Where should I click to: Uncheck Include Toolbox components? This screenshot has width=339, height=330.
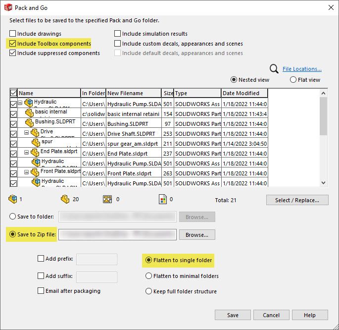point(12,44)
